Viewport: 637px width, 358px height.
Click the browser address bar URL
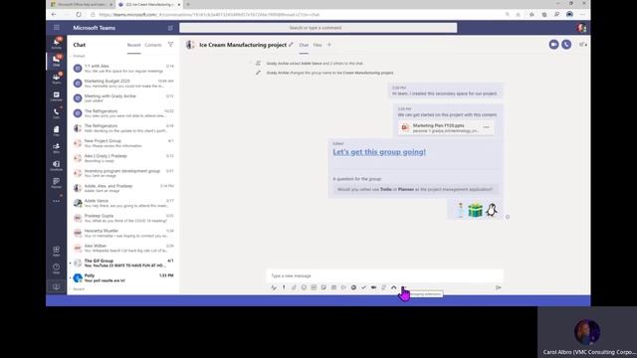pyautogui.click(x=209, y=15)
